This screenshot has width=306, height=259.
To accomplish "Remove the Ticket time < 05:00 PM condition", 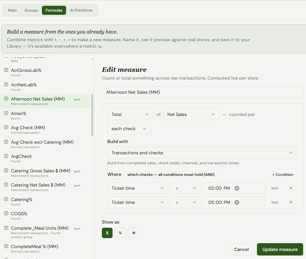I will [291, 202].
